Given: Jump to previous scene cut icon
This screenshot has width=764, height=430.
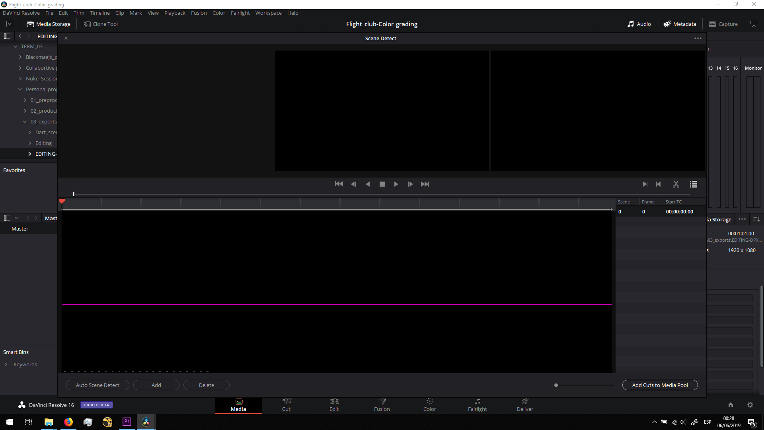Looking at the screenshot, I should pyautogui.click(x=659, y=184).
